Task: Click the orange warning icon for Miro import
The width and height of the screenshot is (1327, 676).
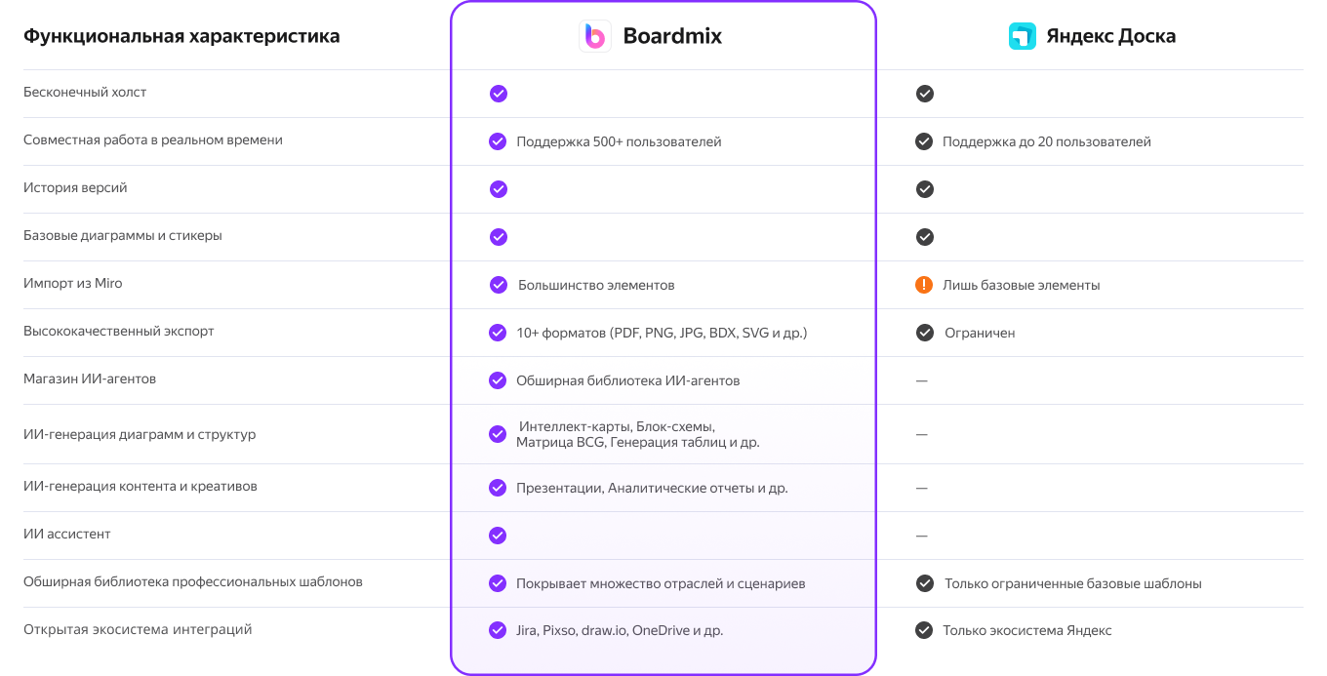Action: 924,285
